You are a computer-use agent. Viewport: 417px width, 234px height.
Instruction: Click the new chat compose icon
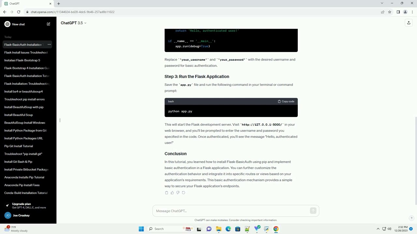click(48, 24)
